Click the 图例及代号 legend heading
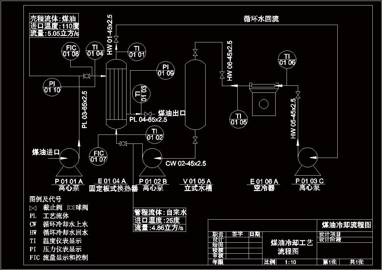The image size is (382, 270). (45, 199)
